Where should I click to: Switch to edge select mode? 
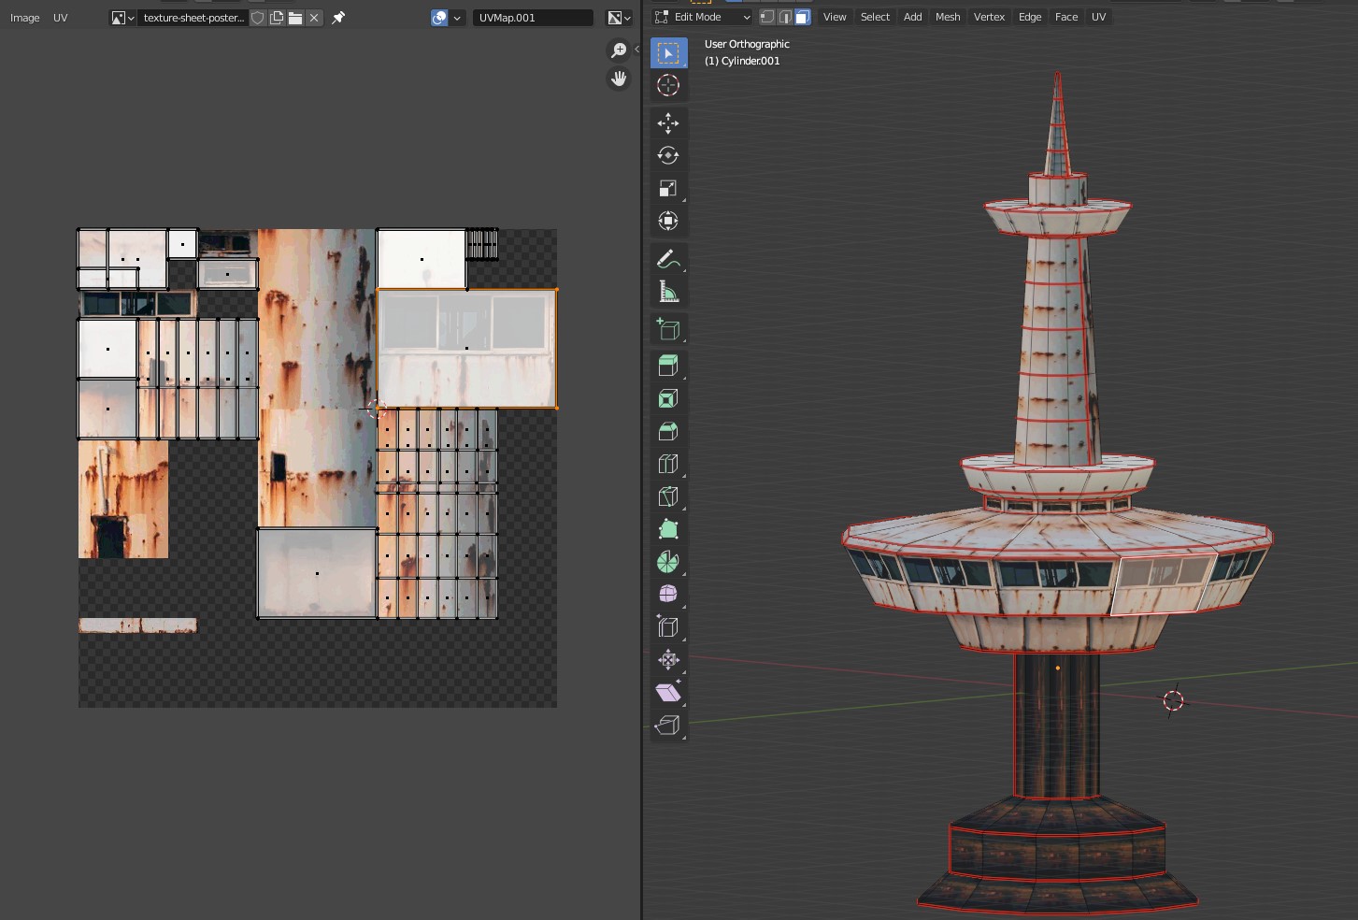click(x=784, y=17)
